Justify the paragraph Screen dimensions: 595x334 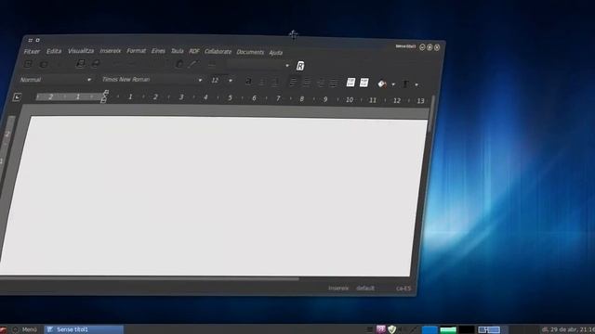pyautogui.click(x=334, y=83)
